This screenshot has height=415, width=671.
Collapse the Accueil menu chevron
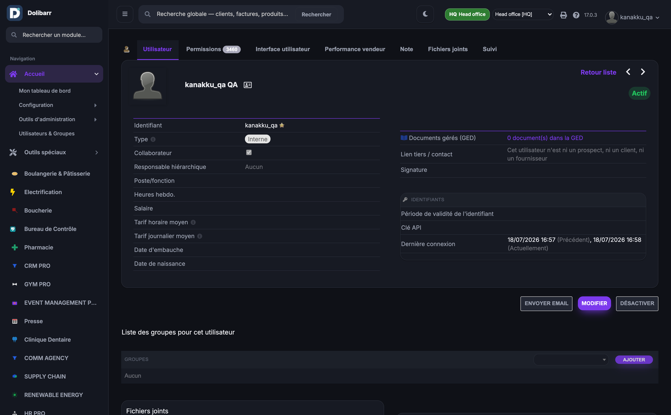tap(97, 74)
